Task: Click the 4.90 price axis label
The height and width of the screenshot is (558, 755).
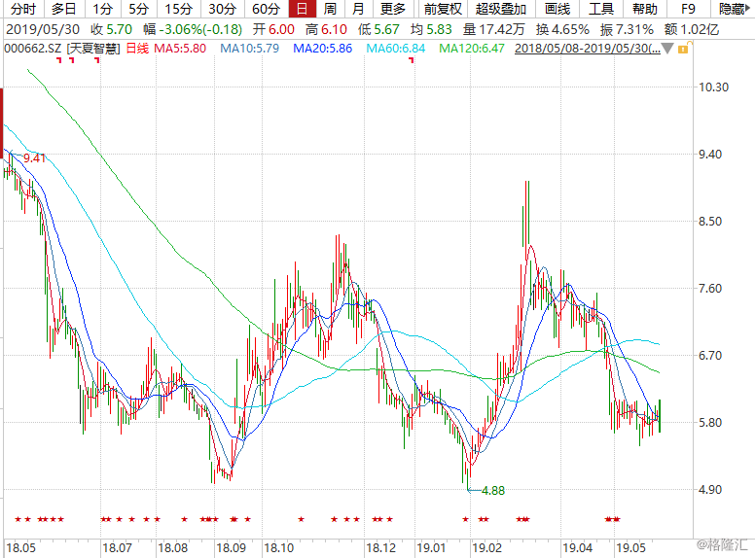Action: point(710,490)
